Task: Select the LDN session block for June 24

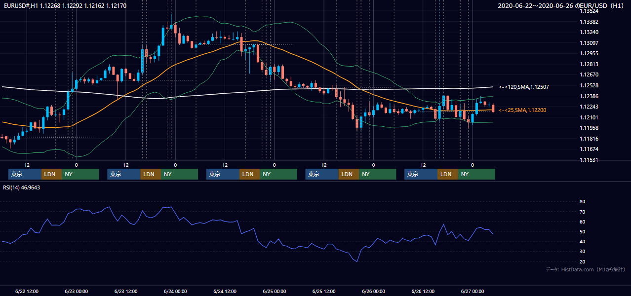Action: [249, 174]
